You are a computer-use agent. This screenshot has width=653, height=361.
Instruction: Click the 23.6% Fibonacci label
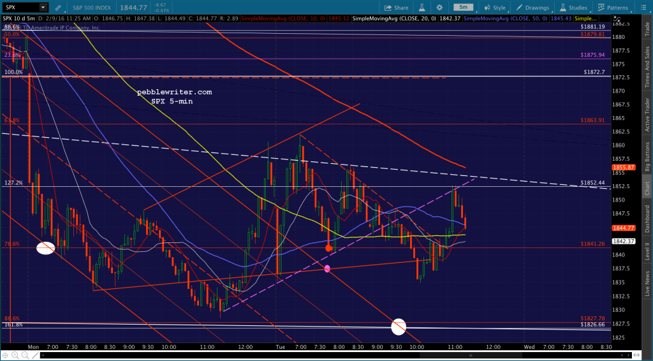tap(11, 55)
